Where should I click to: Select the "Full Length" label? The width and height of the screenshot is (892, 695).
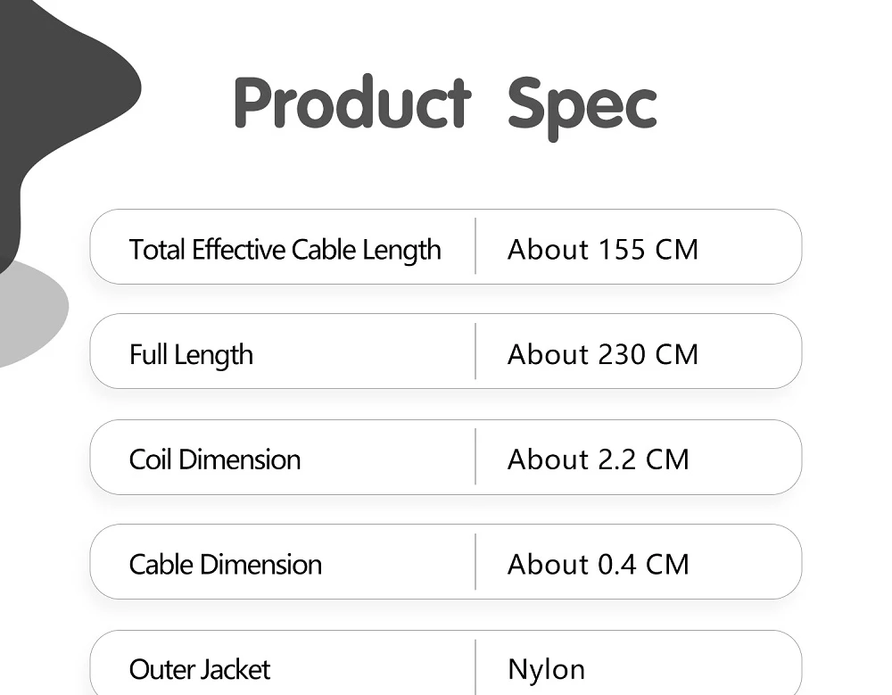coord(191,355)
